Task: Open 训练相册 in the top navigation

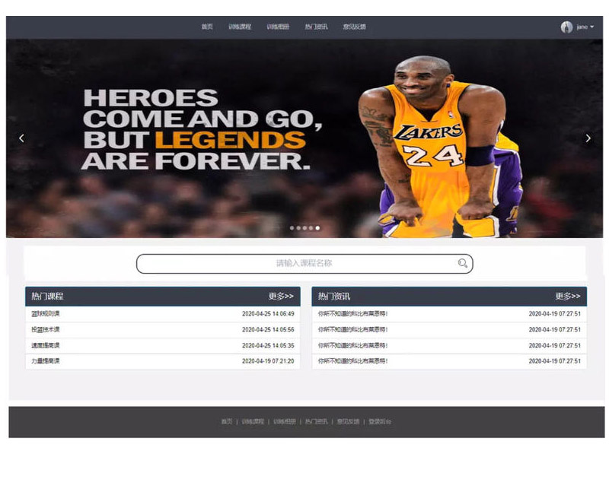Action: pos(278,27)
